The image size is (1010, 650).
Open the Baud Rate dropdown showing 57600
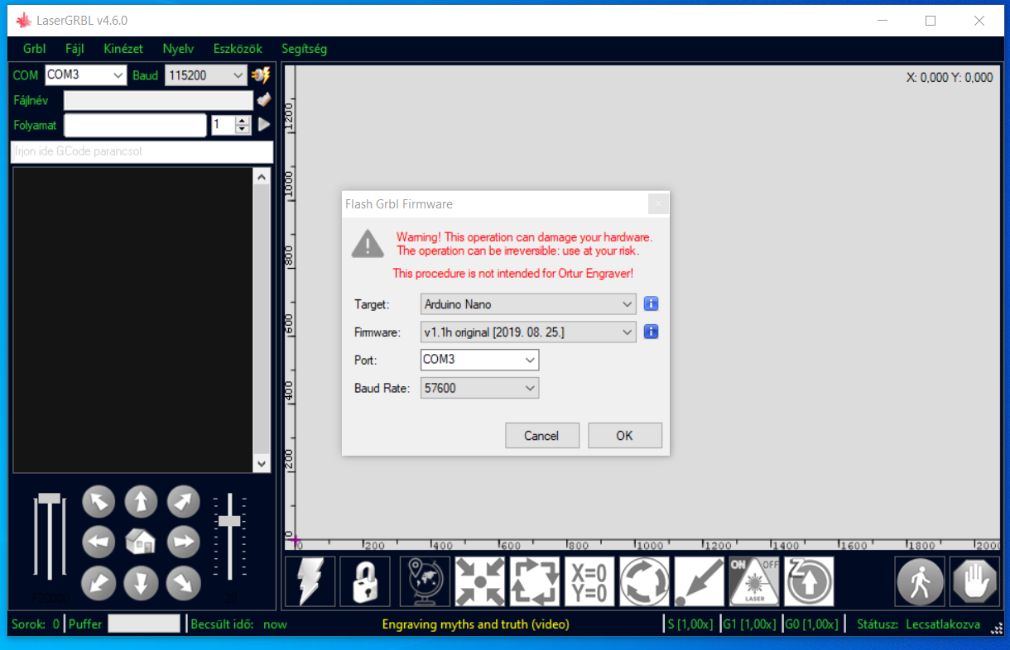pos(479,388)
